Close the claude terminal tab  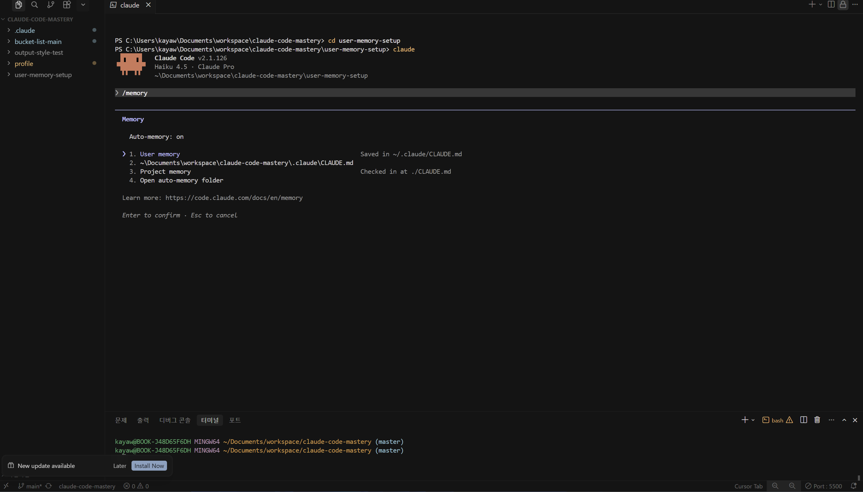pyautogui.click(x=148, y=5)
